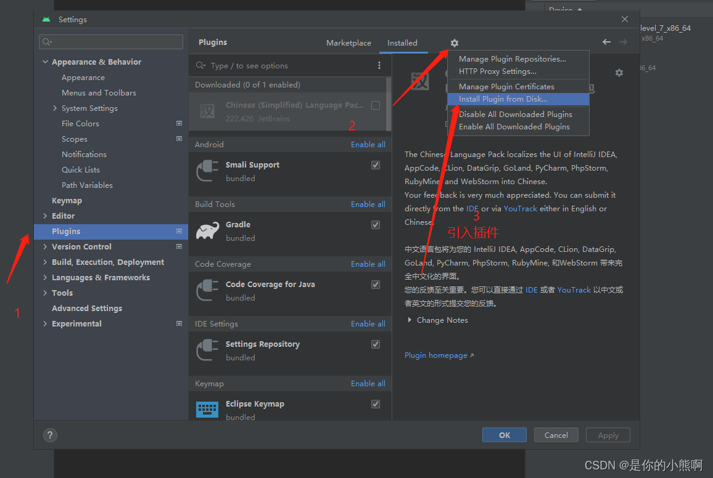Click the back navigation arrow
Screen dimensions: 713x478
click(x=606, y=42)
